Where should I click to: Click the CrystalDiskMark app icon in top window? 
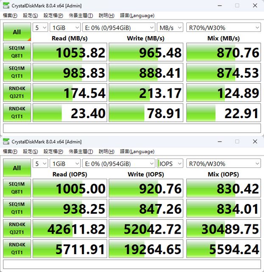tap(6, 6)
